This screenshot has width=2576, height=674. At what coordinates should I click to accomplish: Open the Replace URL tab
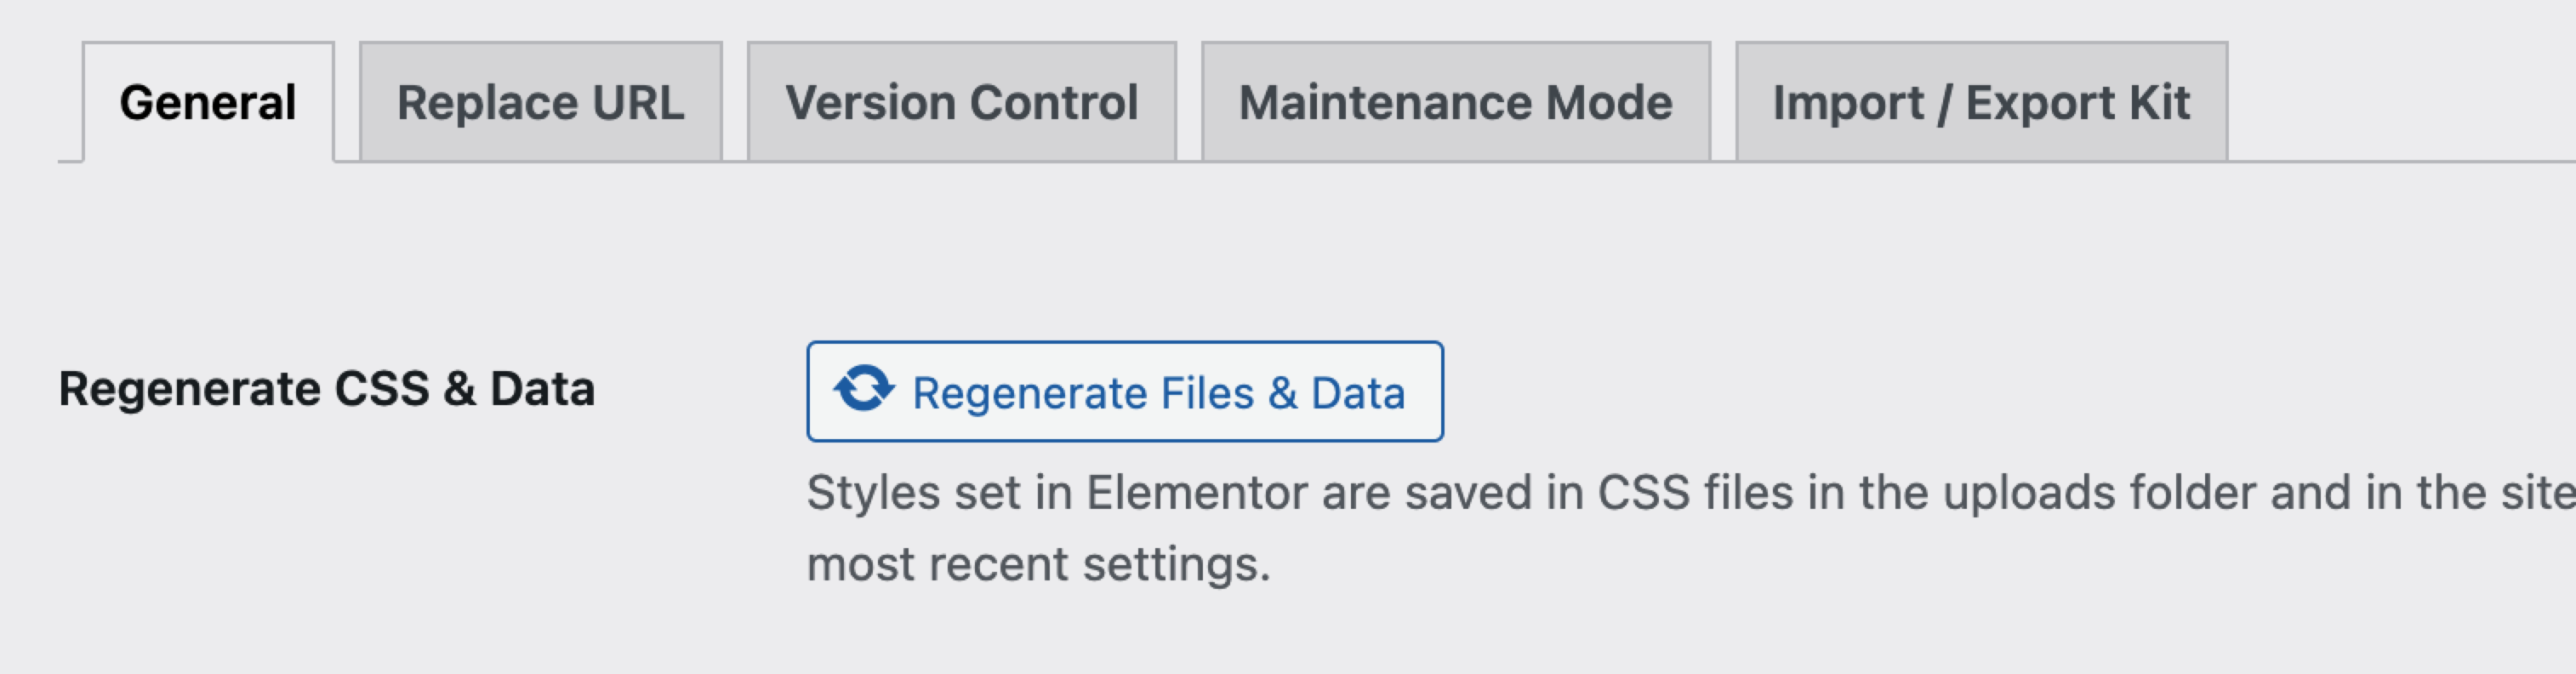[x=541, y=102]
